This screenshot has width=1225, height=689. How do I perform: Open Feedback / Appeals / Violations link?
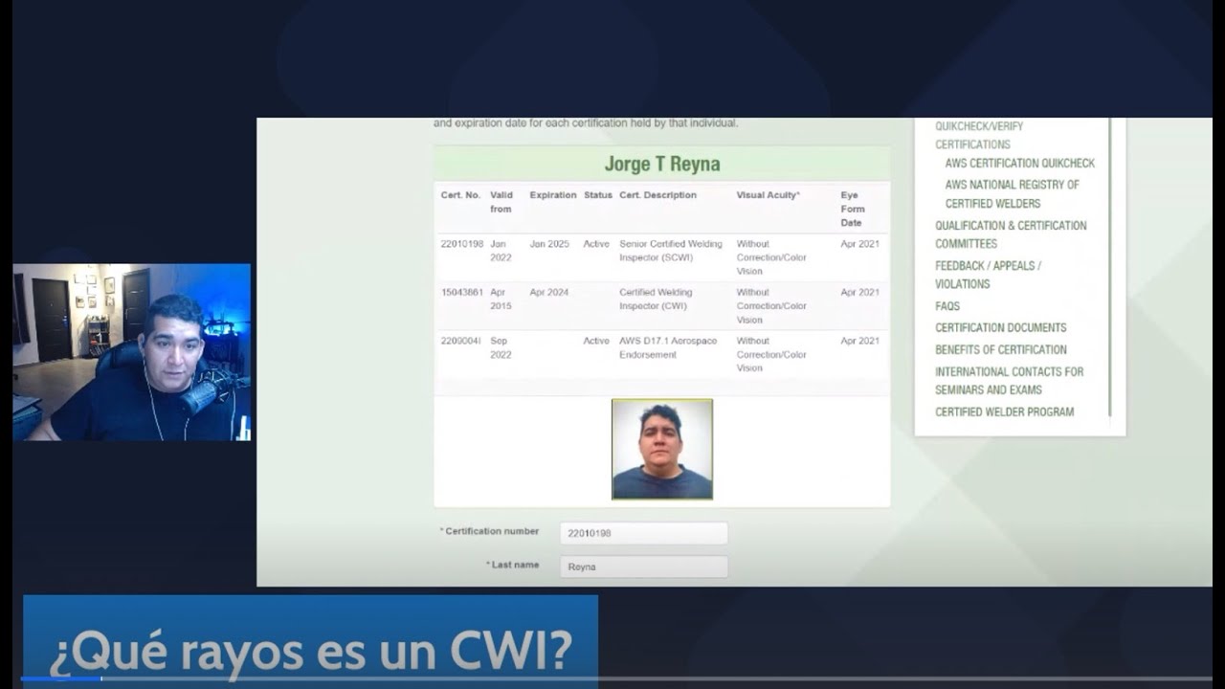pyautogui.click(x=988, y=275)
